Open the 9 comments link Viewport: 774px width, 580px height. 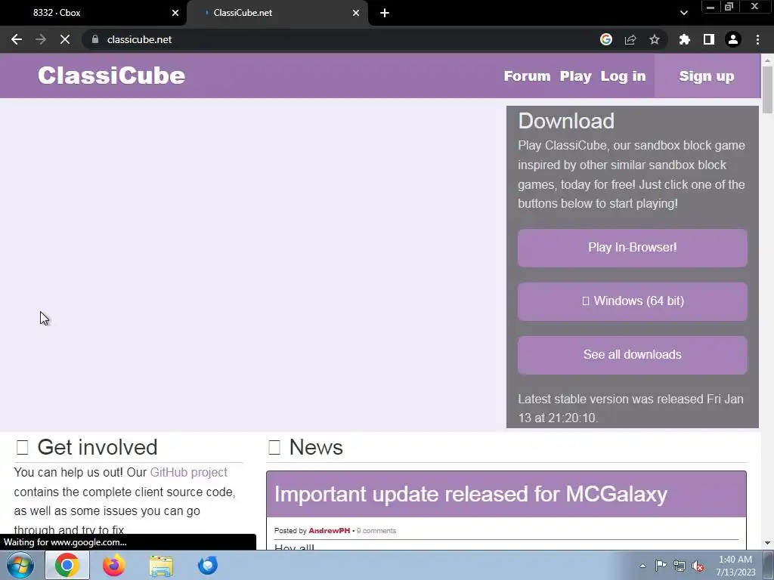[376, 531]
